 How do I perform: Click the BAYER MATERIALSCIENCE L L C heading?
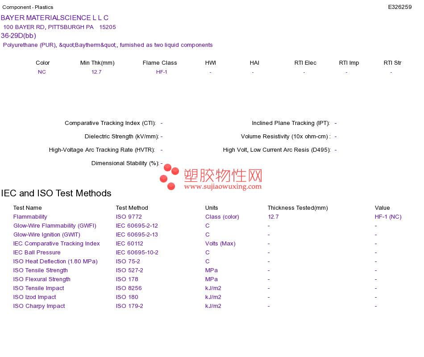[x=54, y=18]
